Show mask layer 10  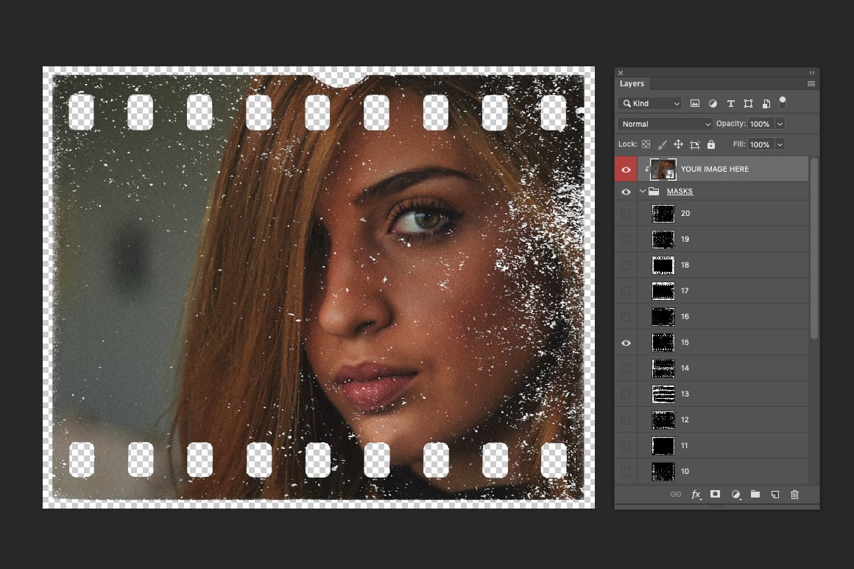(x=626, y=472)
